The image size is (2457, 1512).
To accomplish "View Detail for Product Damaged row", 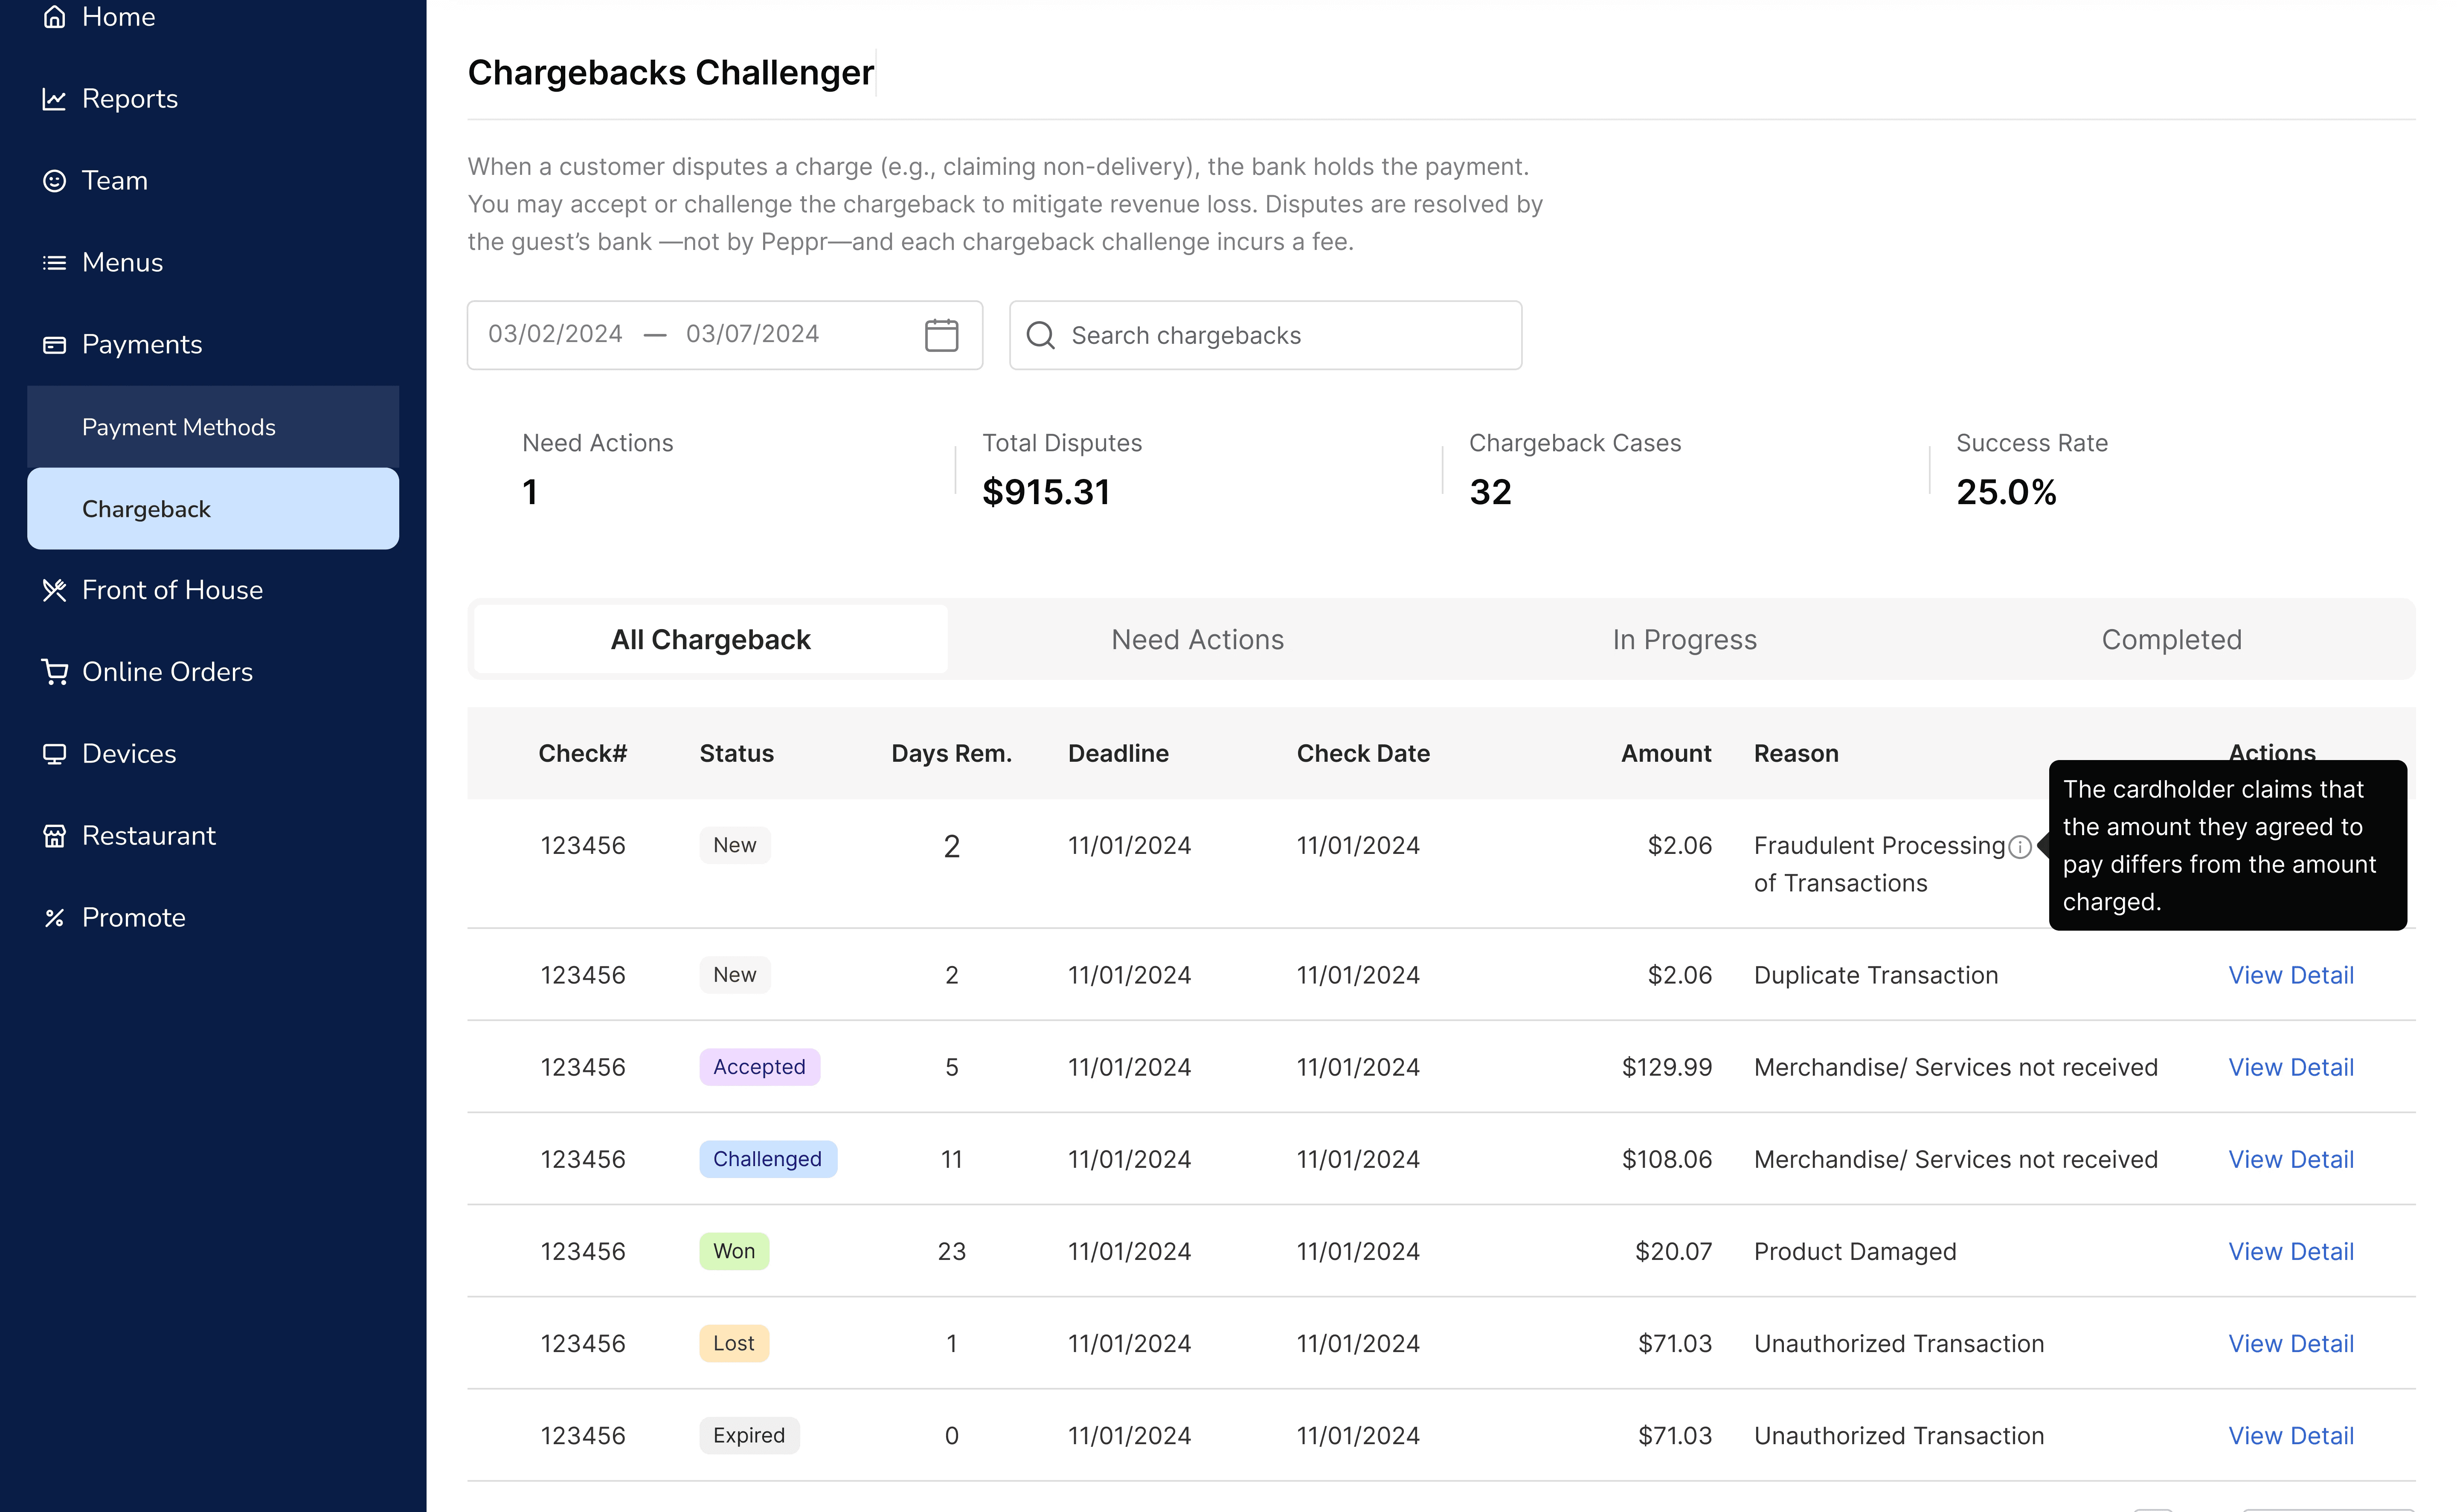I will click(x=2290, y=1252).
